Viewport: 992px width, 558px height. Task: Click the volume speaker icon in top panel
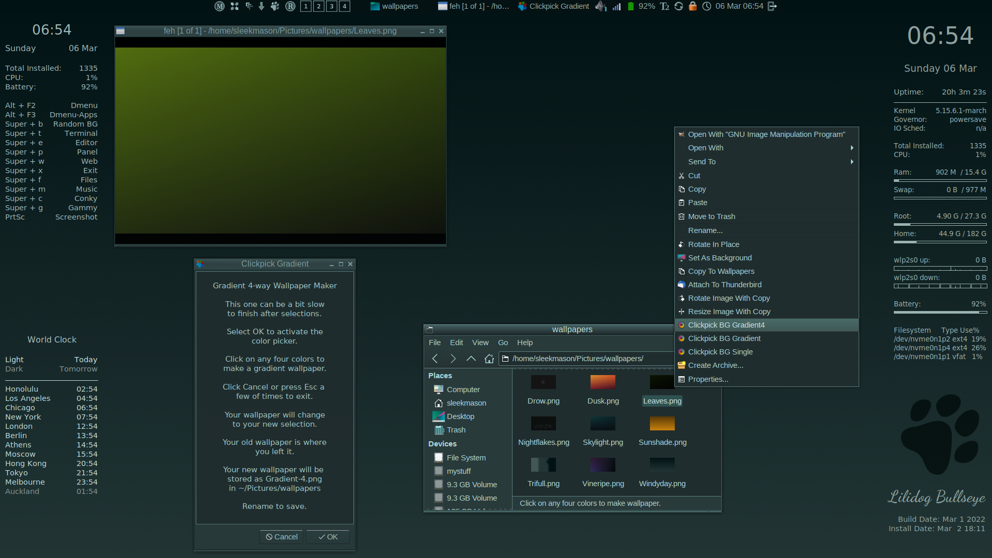click(x=600, y=6)
